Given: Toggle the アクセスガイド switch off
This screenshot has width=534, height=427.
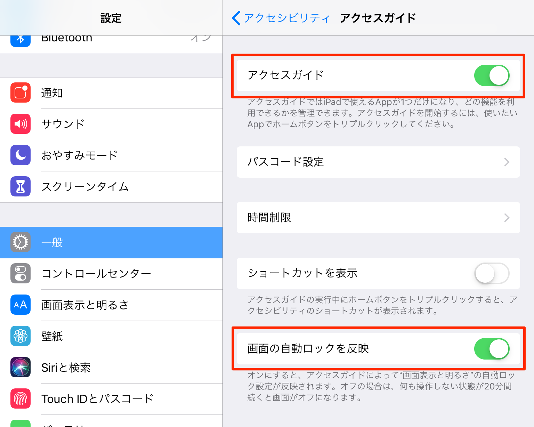Looking at the screenshot, I should [x=492, y=75].
